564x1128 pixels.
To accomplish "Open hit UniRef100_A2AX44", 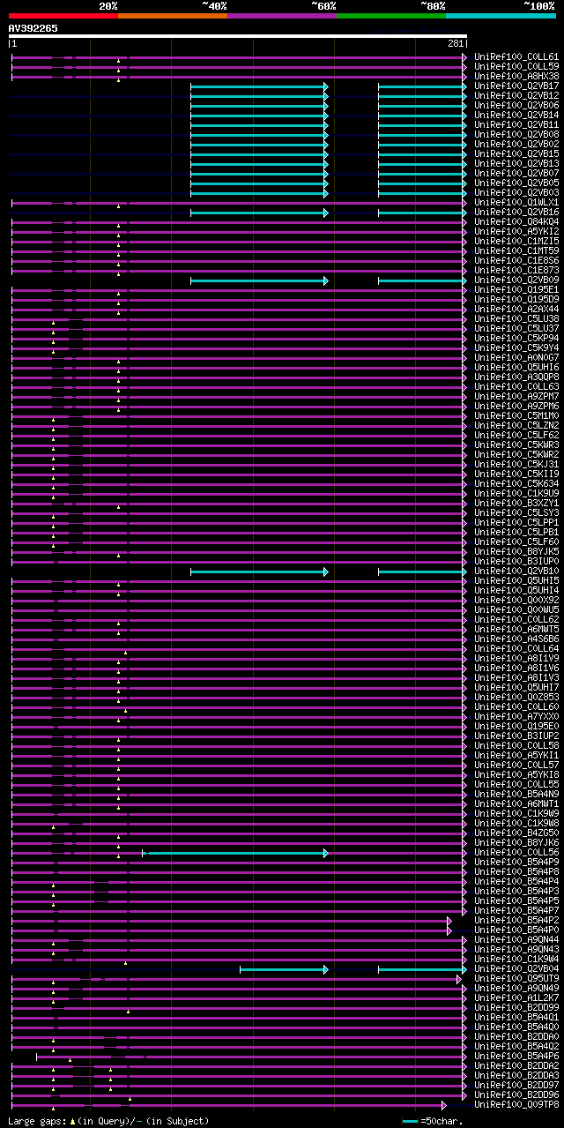I will click(x=516, y=309).
